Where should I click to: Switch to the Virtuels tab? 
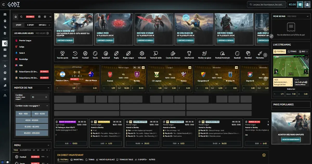coord(42,25)
